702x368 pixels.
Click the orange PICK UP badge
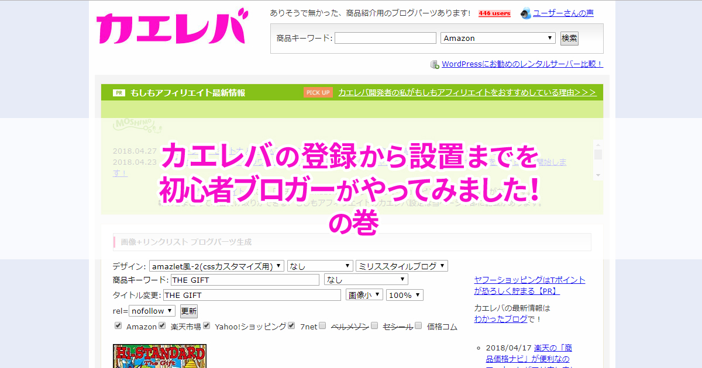coord(318,92)
